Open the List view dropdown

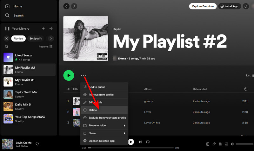(250, 75)
